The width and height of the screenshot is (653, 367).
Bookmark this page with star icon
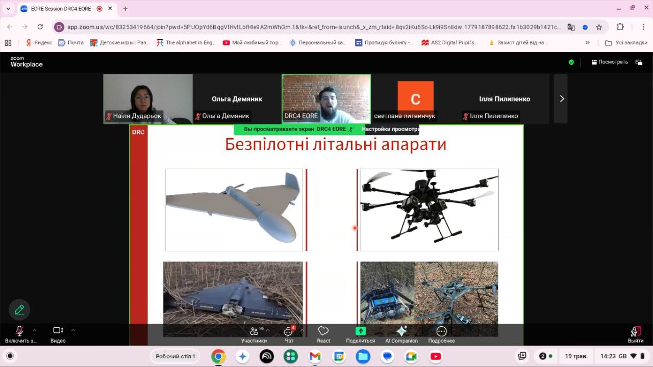[599, 27]
